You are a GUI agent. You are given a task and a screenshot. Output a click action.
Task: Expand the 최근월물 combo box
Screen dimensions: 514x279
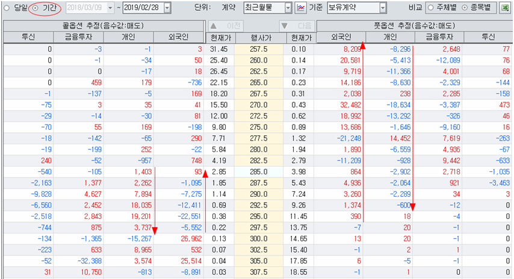(288, 8)
